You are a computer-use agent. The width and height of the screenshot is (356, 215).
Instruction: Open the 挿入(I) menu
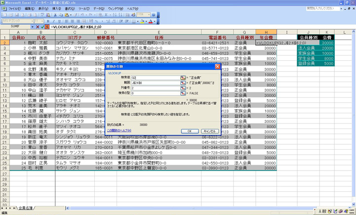click(56, 8)
